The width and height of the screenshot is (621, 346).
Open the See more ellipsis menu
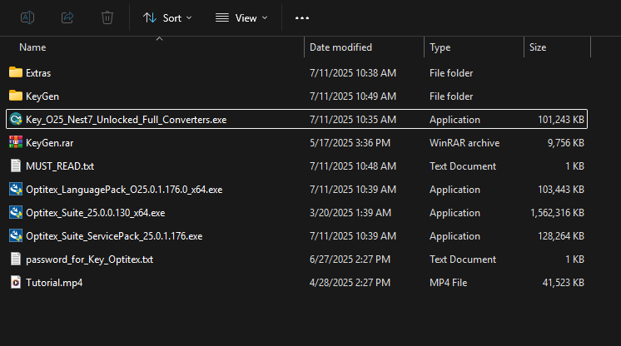point(302,17)
